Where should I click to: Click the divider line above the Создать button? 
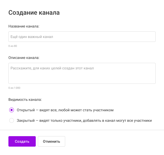(x=82, y=130)
